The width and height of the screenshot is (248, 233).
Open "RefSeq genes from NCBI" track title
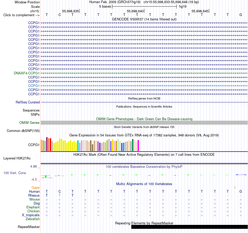coord(144,98)
